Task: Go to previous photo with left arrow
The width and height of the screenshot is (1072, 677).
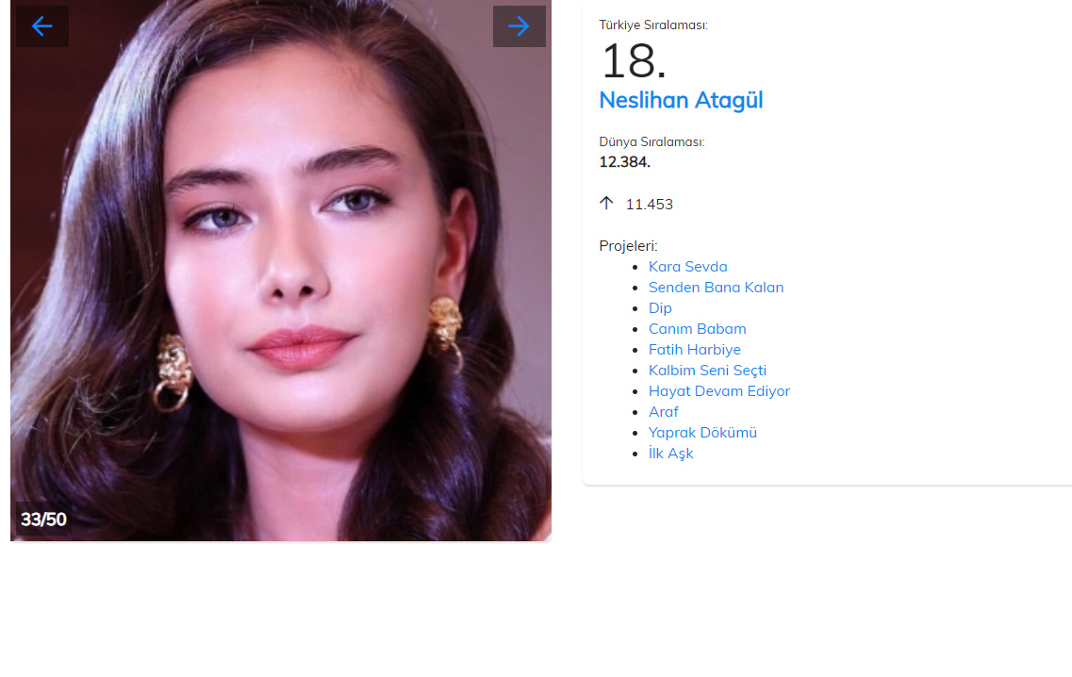Action: (x=42, y=26)
